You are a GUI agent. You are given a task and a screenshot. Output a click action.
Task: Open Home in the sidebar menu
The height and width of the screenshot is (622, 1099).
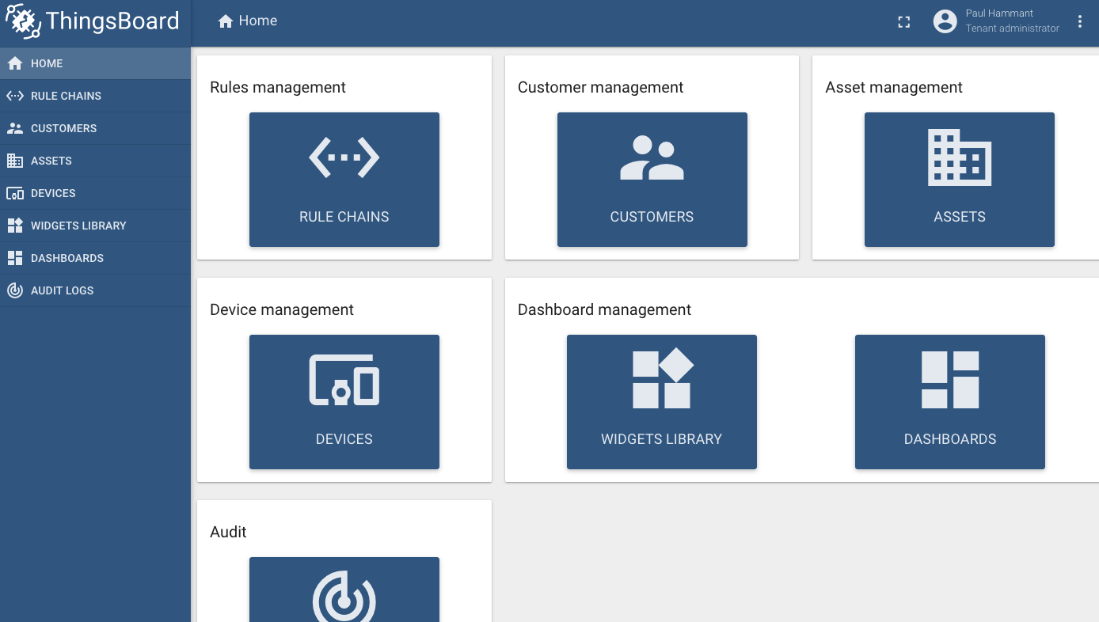tap(95, 63)
